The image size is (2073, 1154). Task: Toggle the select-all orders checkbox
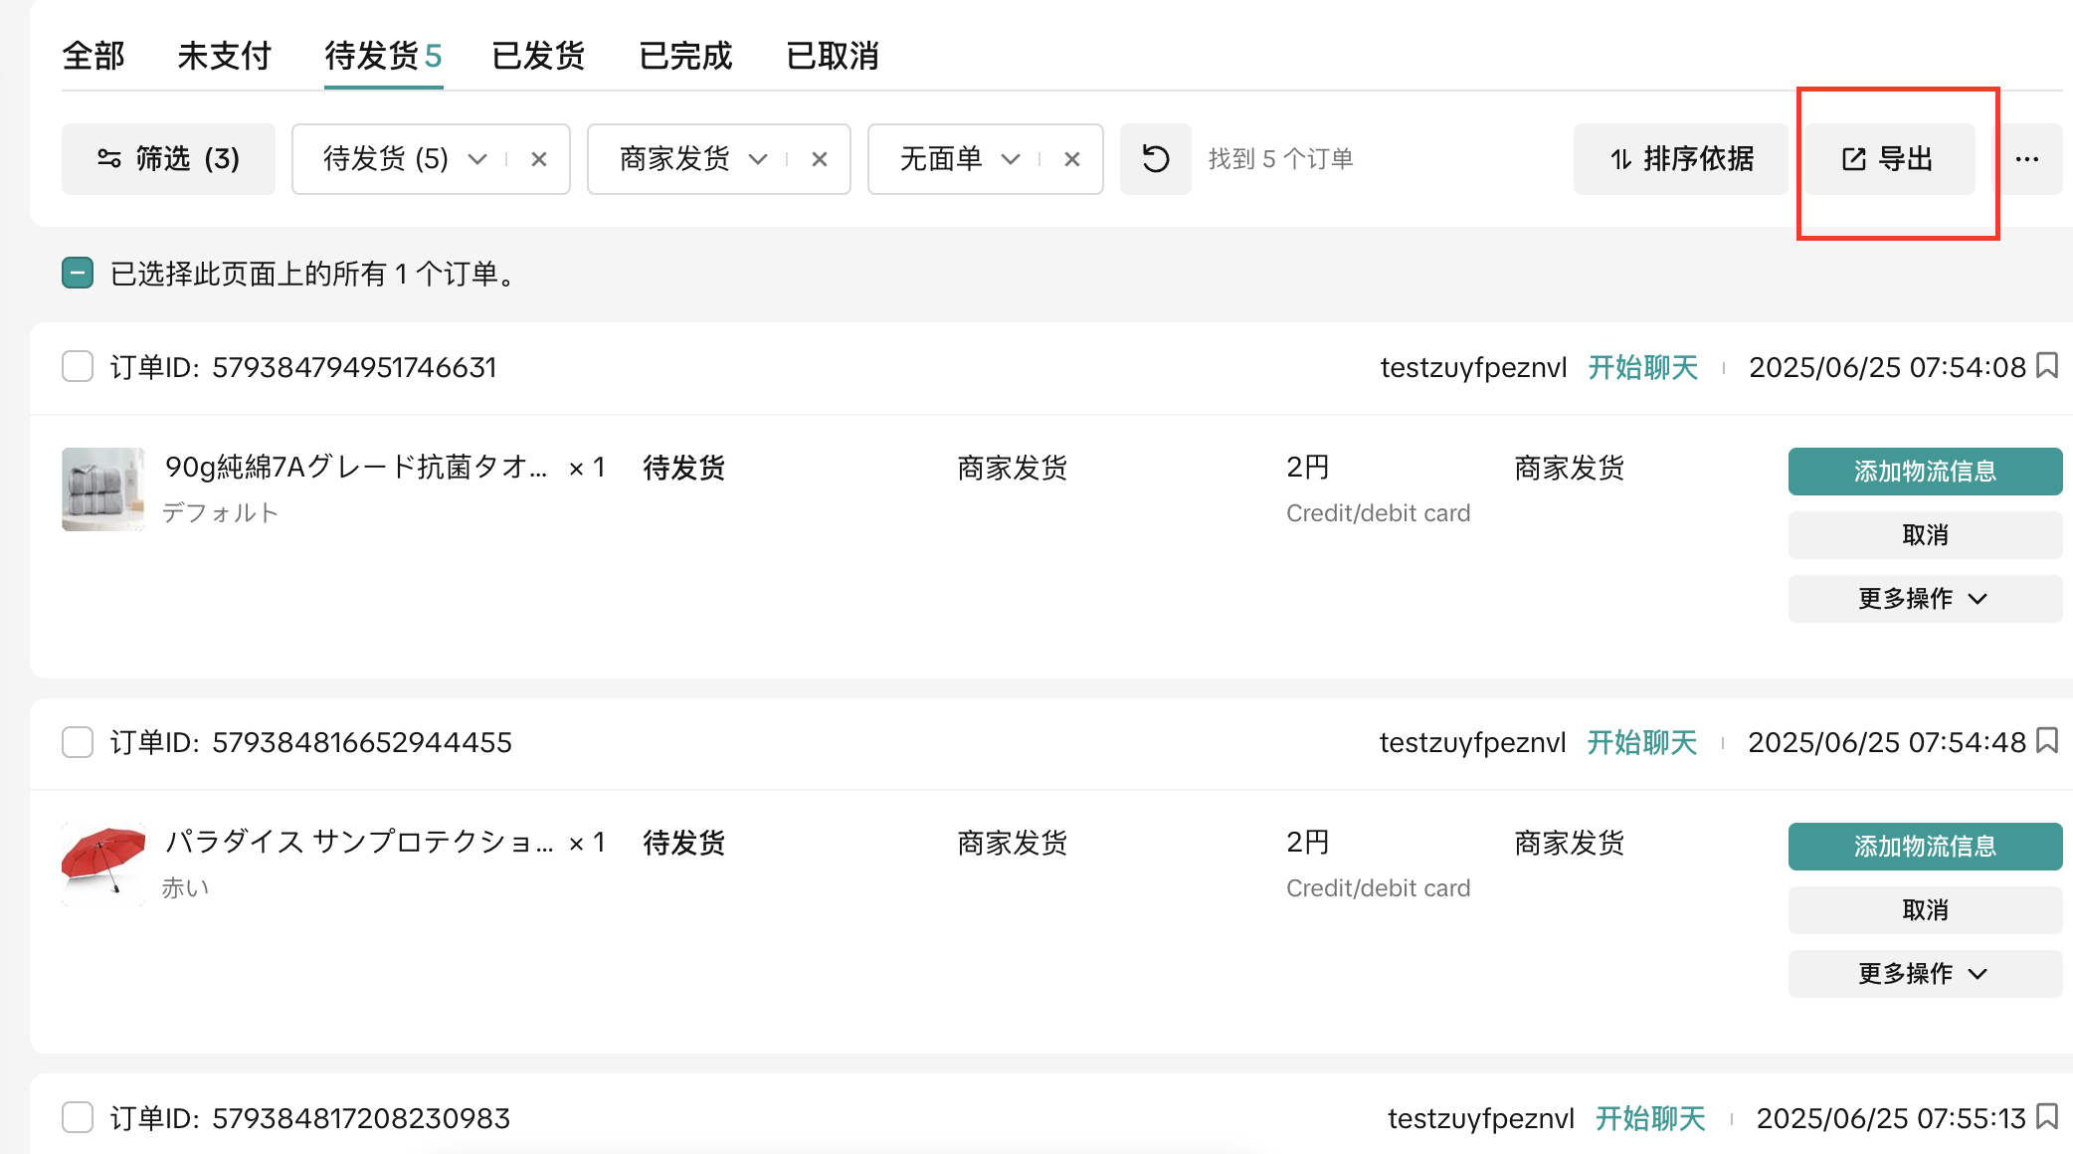(x=78, y=273)
